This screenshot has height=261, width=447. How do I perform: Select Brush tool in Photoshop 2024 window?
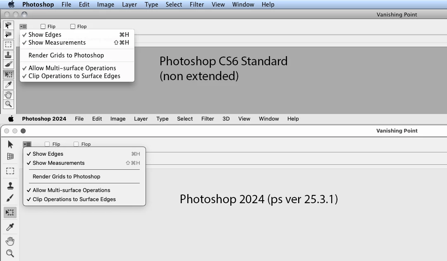(x=10, y=198)
